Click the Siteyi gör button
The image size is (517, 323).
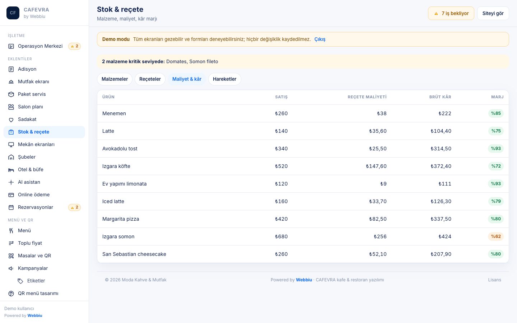tap(493, 13)
